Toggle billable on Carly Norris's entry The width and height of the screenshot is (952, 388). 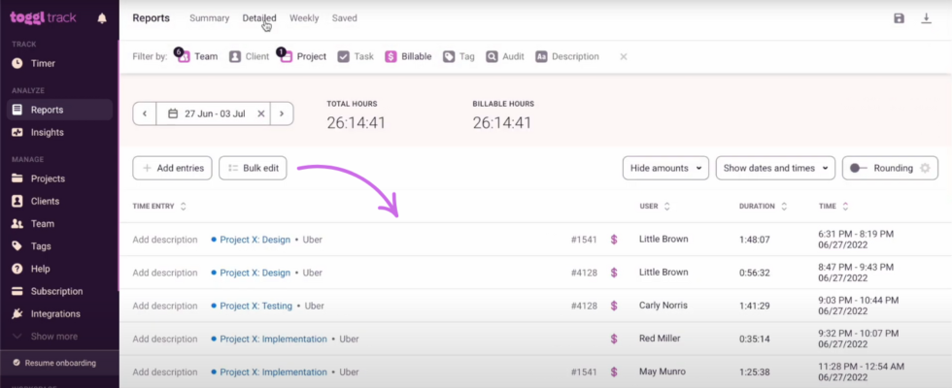pos(614,306)
